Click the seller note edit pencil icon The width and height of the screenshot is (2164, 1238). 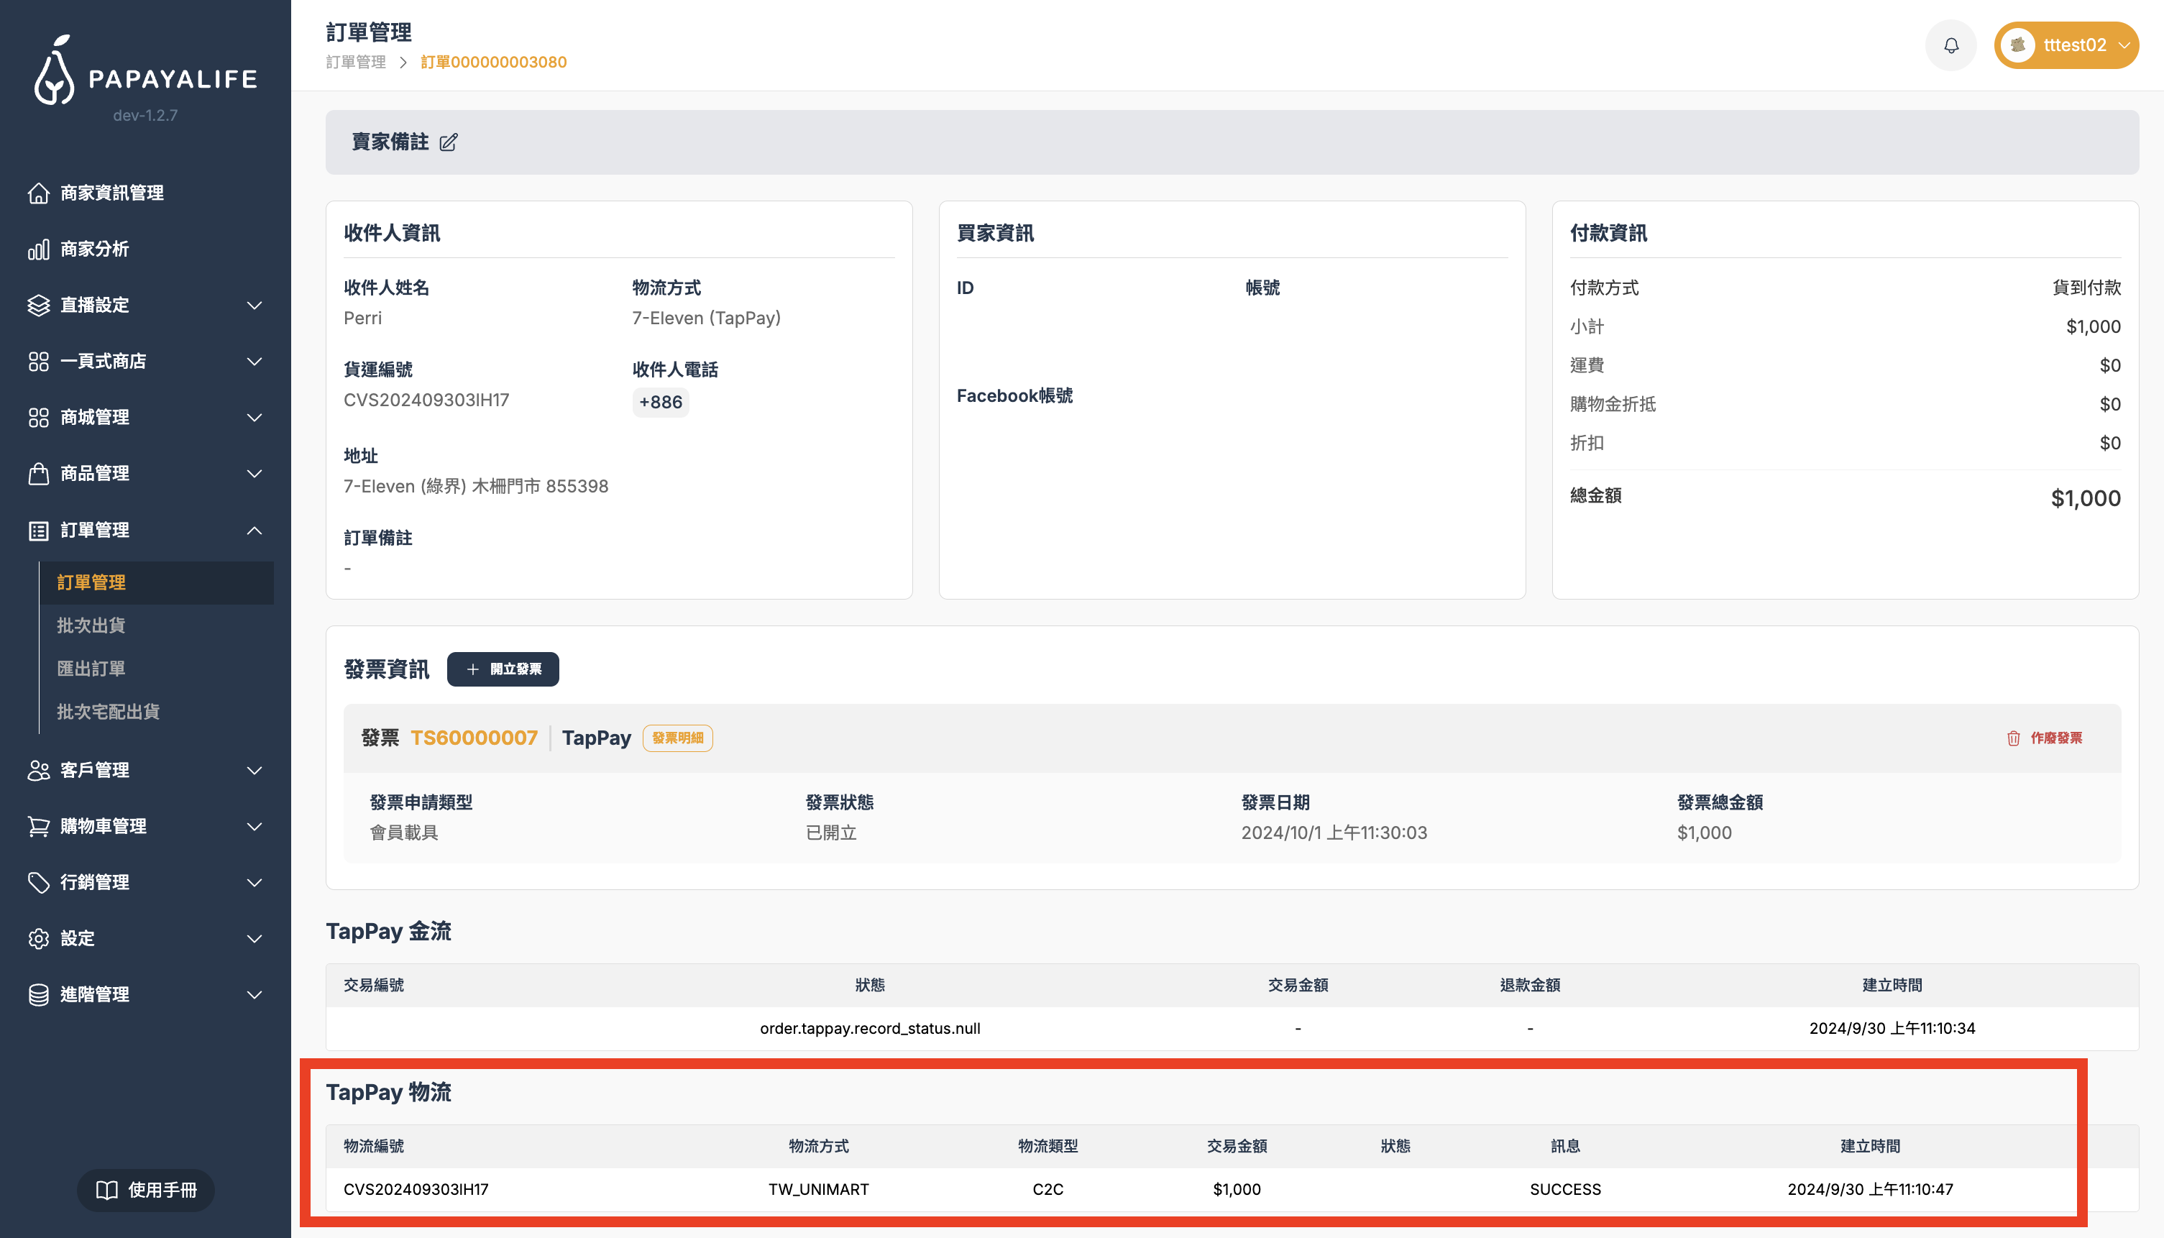tap(448, 142)
